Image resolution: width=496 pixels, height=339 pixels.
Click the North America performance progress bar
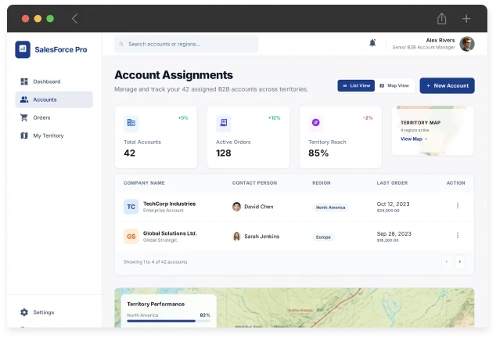click(x=169, y=321)
